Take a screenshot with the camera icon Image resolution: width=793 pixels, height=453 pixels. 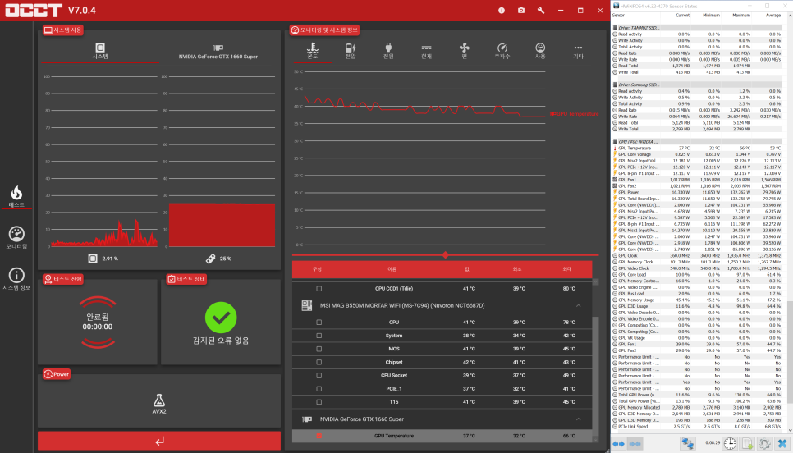tap(521, 10)
